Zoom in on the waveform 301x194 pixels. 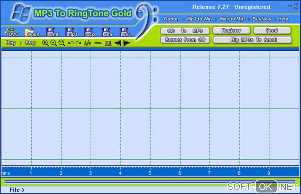coord(45,43)
